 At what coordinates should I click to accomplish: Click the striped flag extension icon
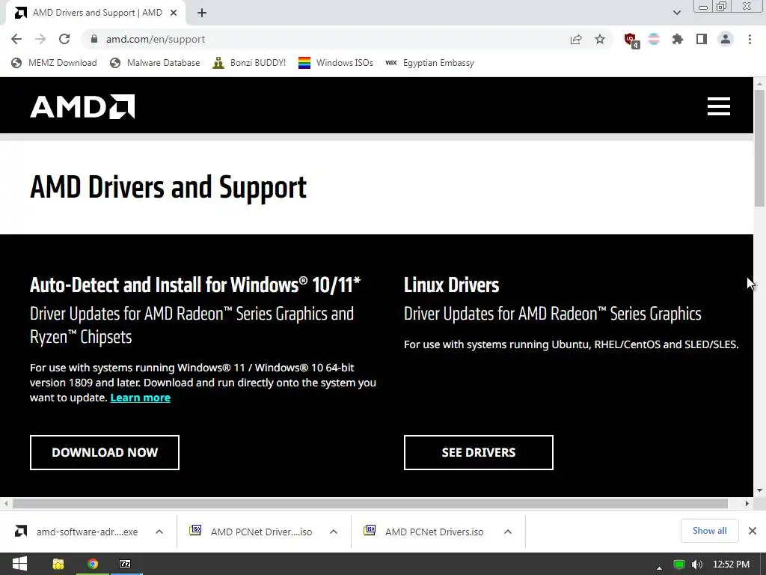(x=654, y=39)
